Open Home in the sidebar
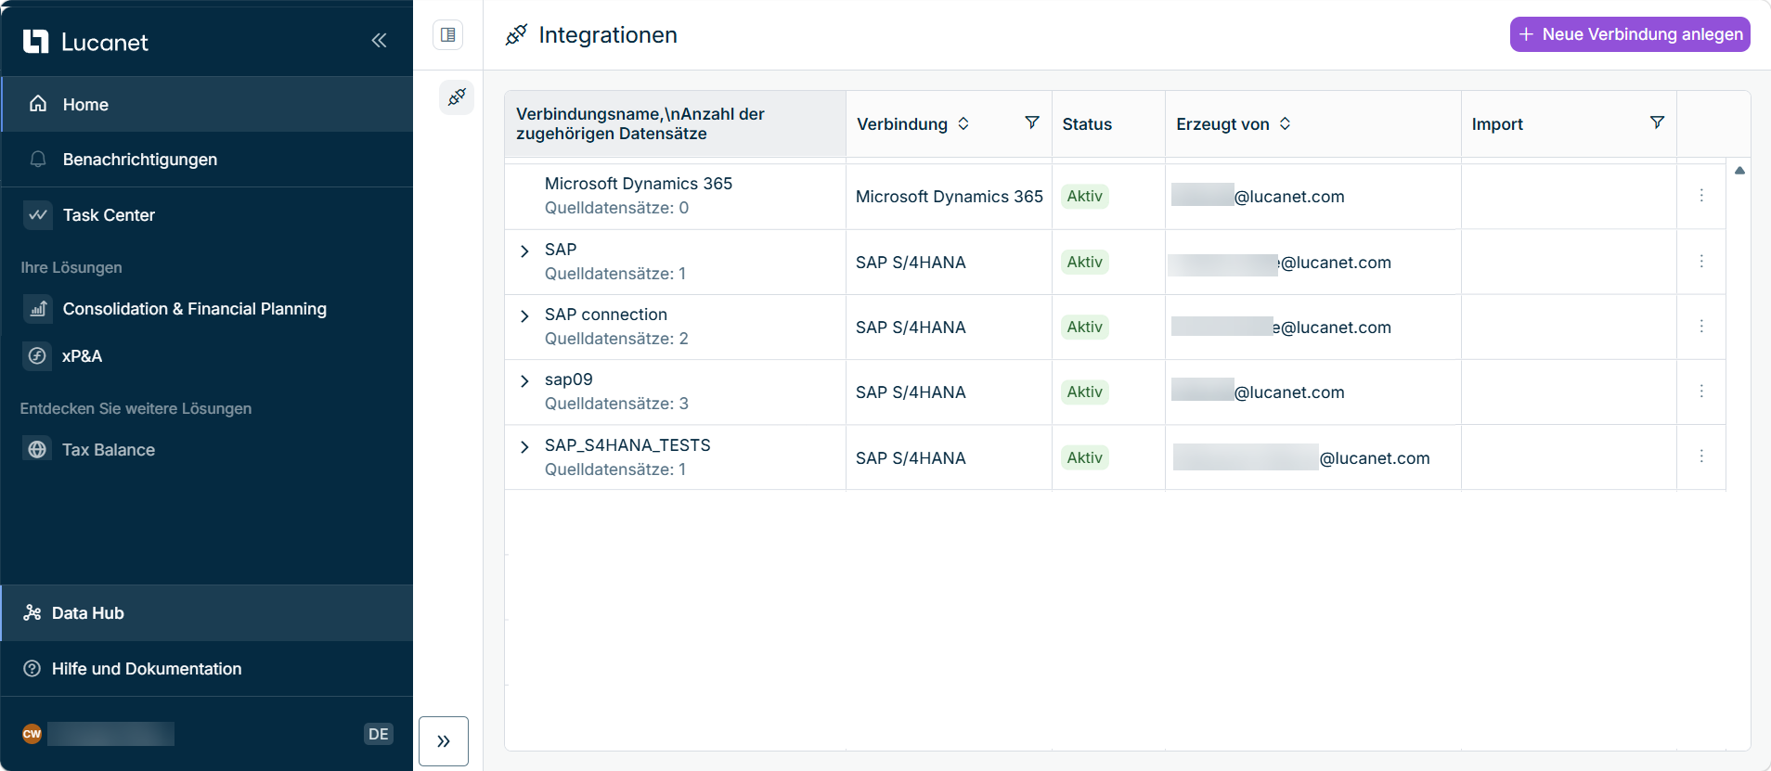Screen dimensions: 1771x771 point(207,104)
